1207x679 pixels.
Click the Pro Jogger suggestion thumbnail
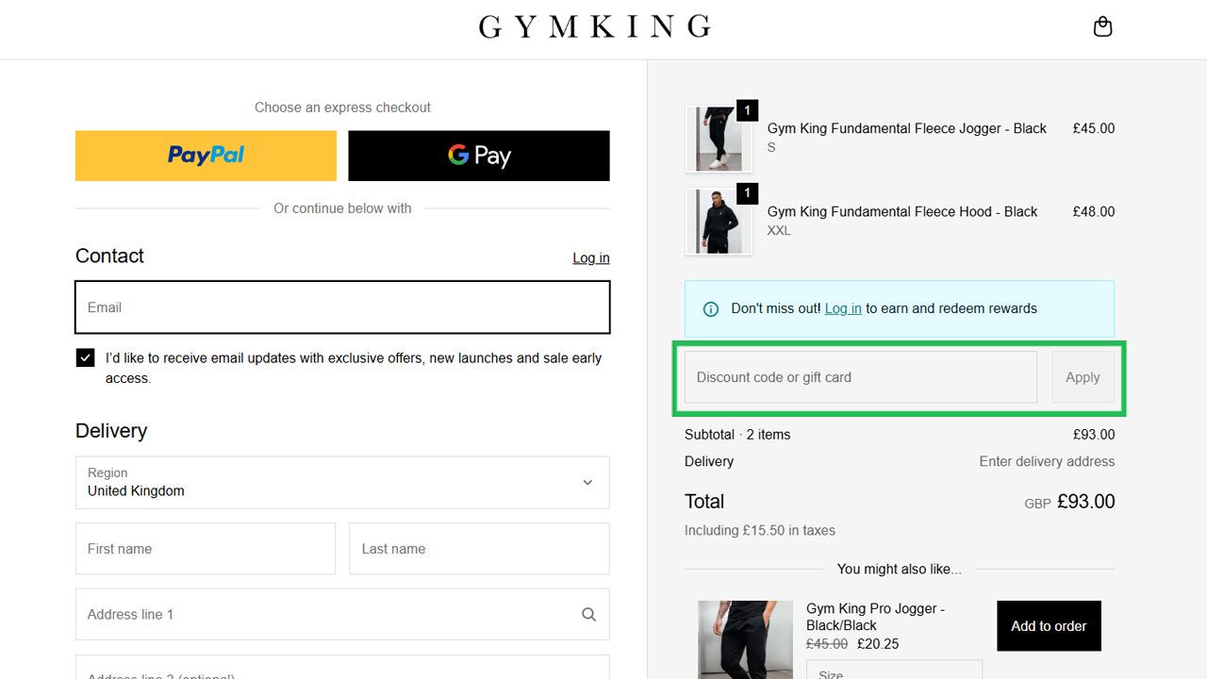click(745, 639)
